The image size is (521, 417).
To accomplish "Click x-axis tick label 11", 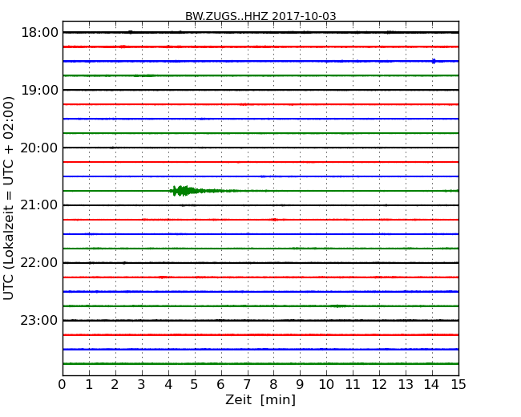I will coord(353,385).
